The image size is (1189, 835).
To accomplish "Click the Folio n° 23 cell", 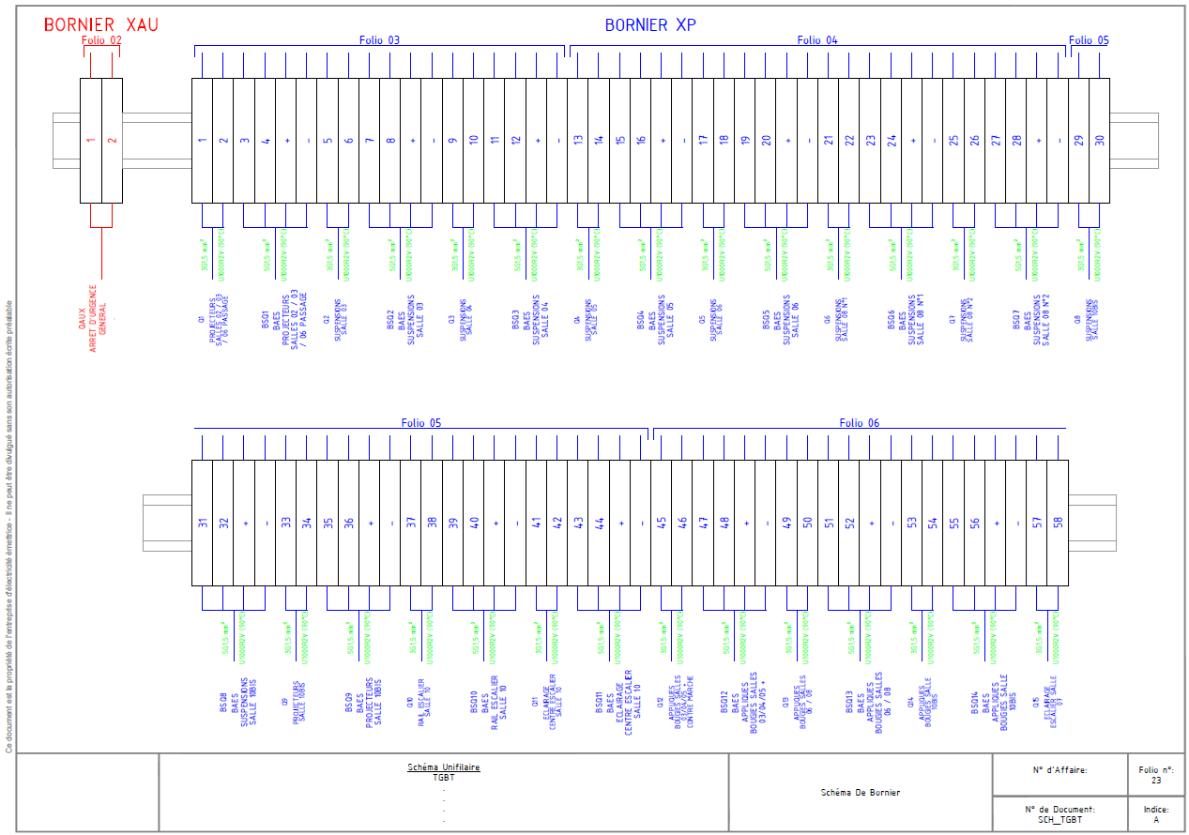I will (x=1155, y=774).
